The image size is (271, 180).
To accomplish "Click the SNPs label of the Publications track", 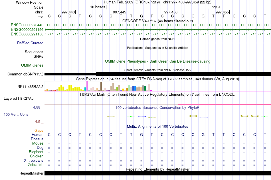I will [x=39, y=56].
